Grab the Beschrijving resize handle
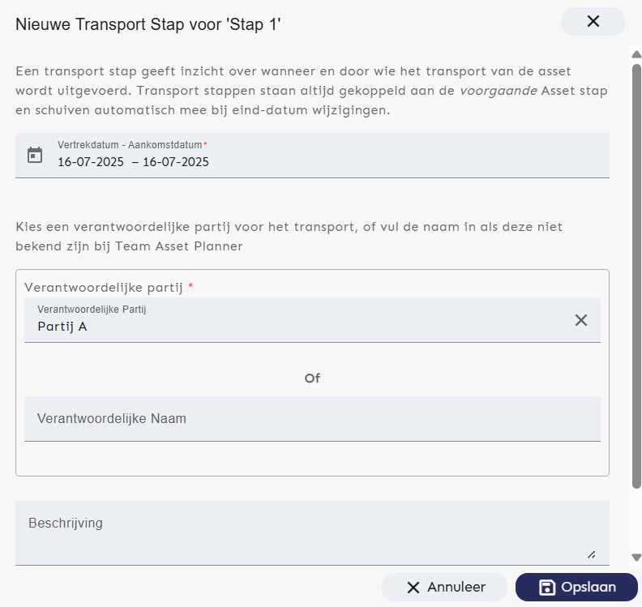The width and height of the screenshot is (642, 607). point(592,555)
